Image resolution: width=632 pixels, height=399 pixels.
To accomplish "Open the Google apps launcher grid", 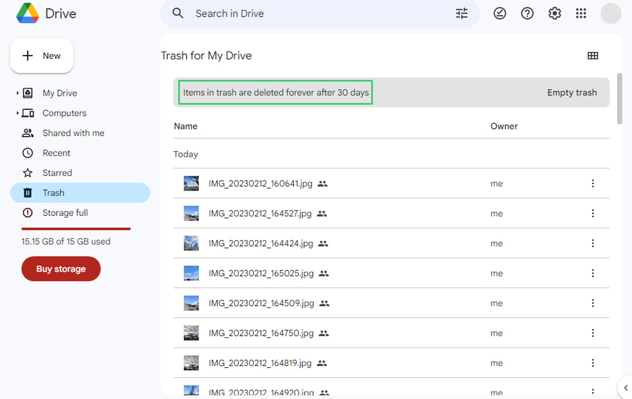I will pyautogui.click(x=581, y=13).
